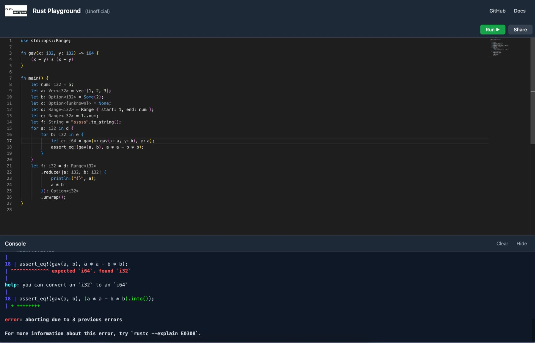This screenshot has width=535, height=343.
Task: Click the 'fn gav' function definition line
Action: [x=60, y=53]
